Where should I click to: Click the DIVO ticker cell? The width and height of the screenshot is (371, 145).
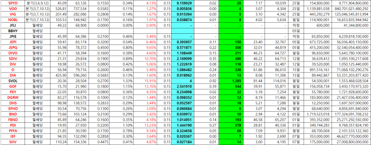point(13,53)
